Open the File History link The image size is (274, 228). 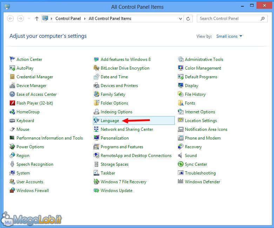click(x=195, y=94)
